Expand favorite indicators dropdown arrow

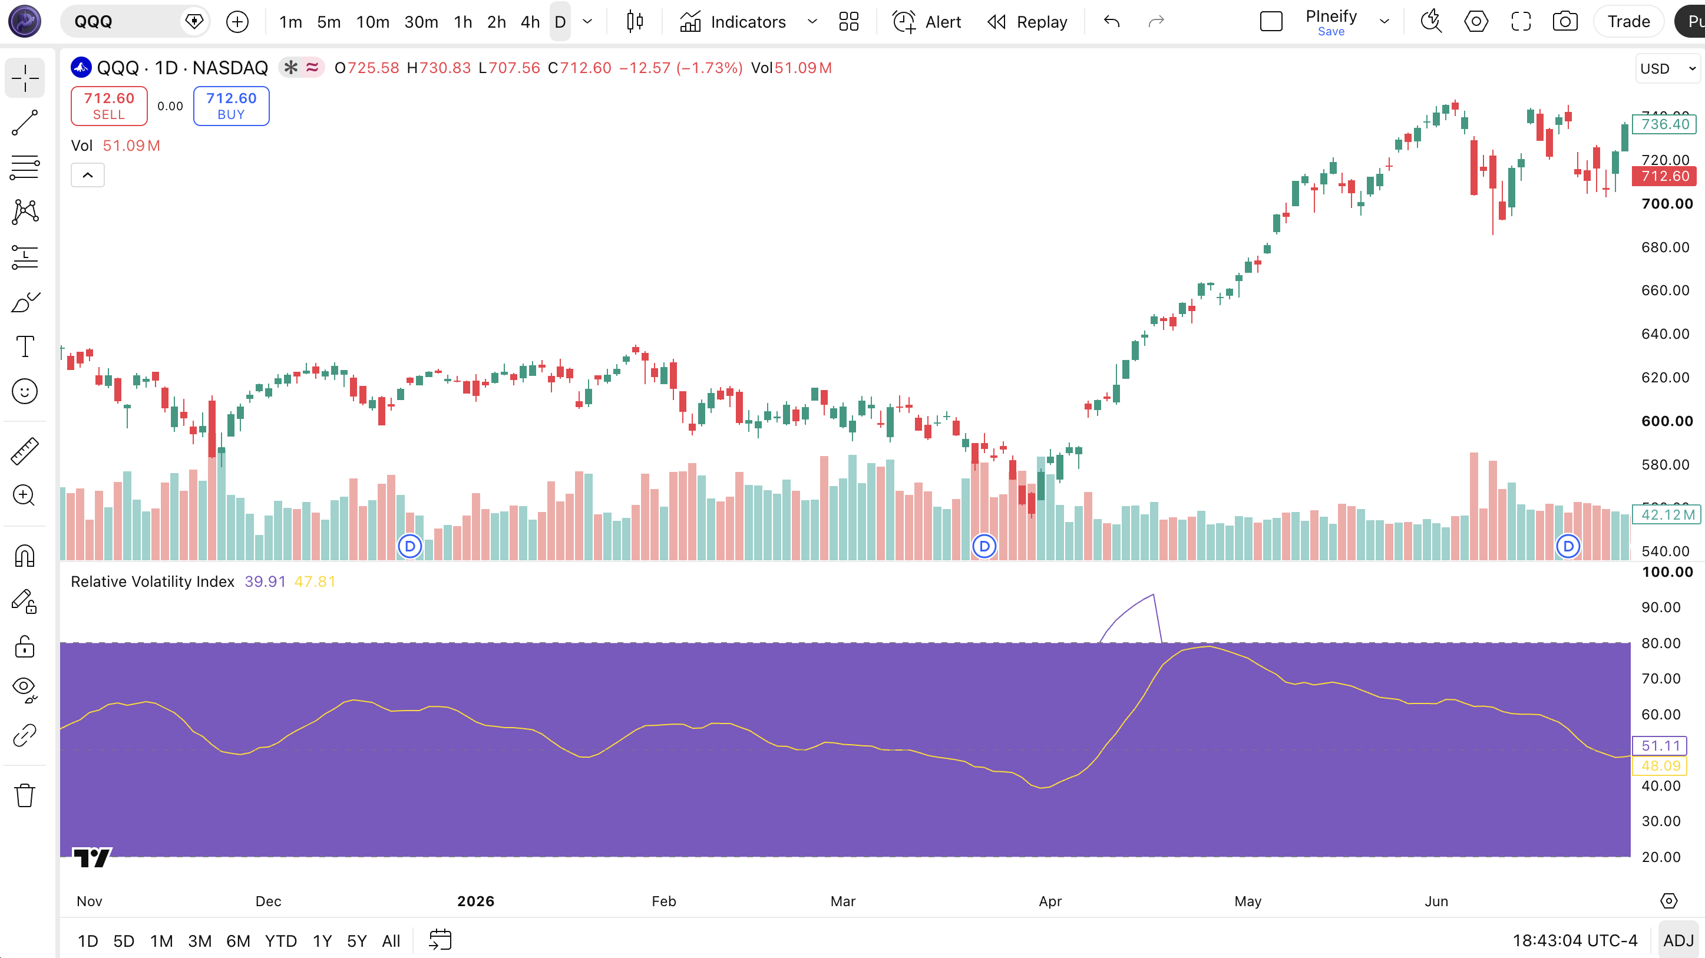(812, 22)
